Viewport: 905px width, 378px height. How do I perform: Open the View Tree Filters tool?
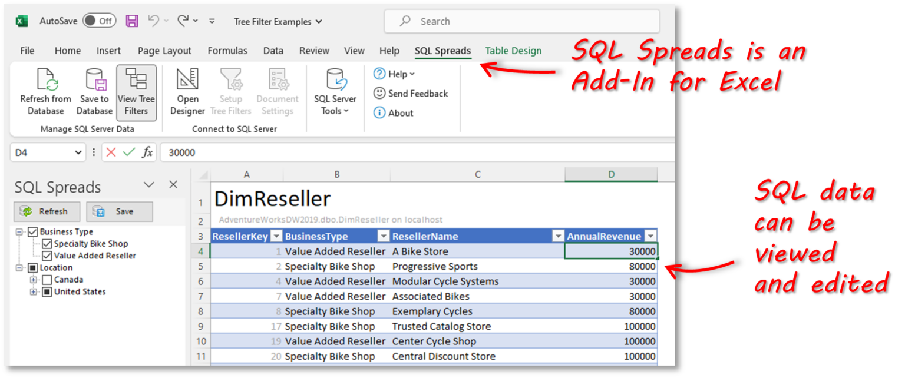pos(137,91)
